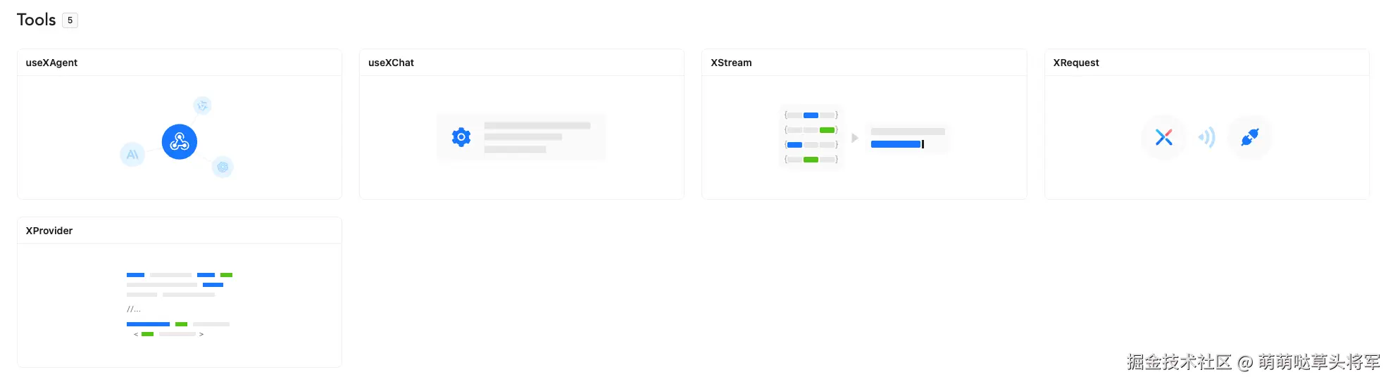The image size is (1393, 384).
Task: Click the gray text placeholder lines in useXChat
Action: 537,137
